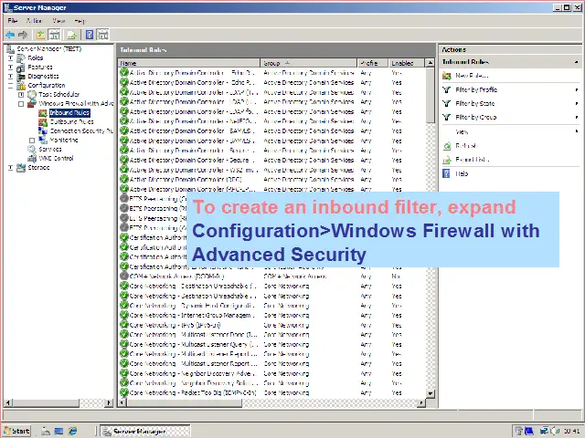This screenshot has height=438, width=585.
Task: Click the Filter by State action
Action: click(475, 103)
